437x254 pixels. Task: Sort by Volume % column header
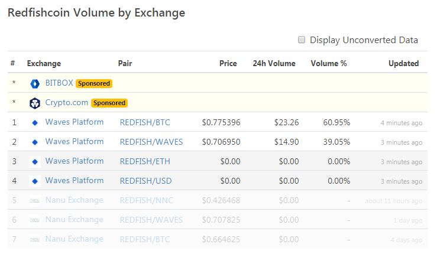[x=329, y=64]
